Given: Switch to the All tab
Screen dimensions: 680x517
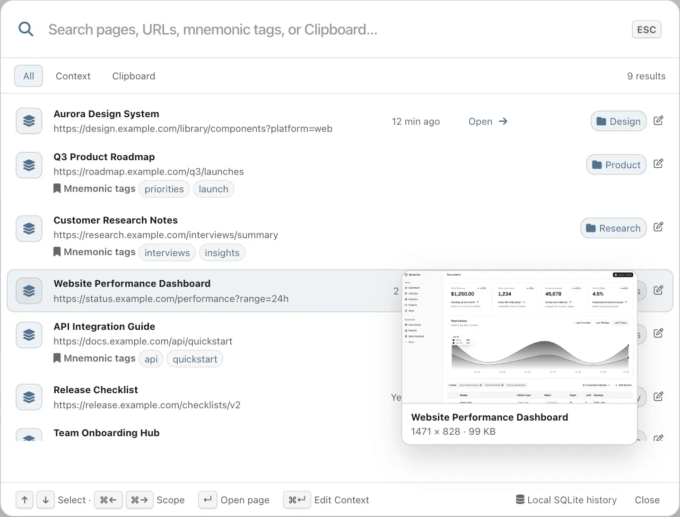Looking at the screenshot, I should [x=29, y=76].
